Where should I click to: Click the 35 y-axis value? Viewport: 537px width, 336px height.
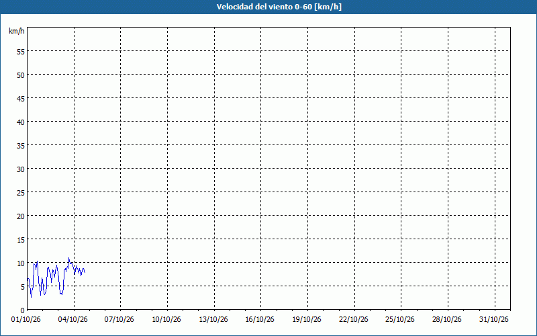[21, 146]
